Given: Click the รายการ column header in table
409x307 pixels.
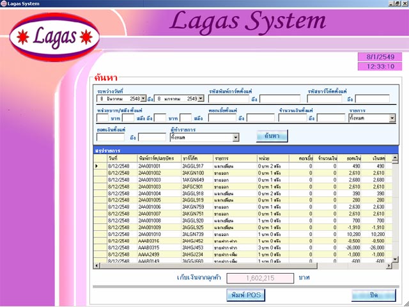Looking at the screenshot, I should pyautogui.click(x=235, y=159).
